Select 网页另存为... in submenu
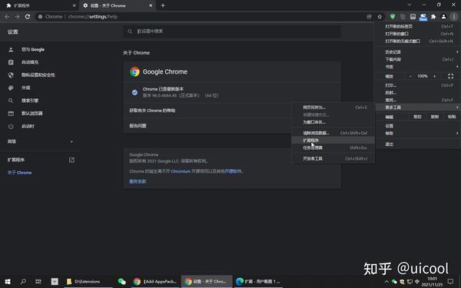Viewport: 461px width, 288px height. [x=333, y=108]
